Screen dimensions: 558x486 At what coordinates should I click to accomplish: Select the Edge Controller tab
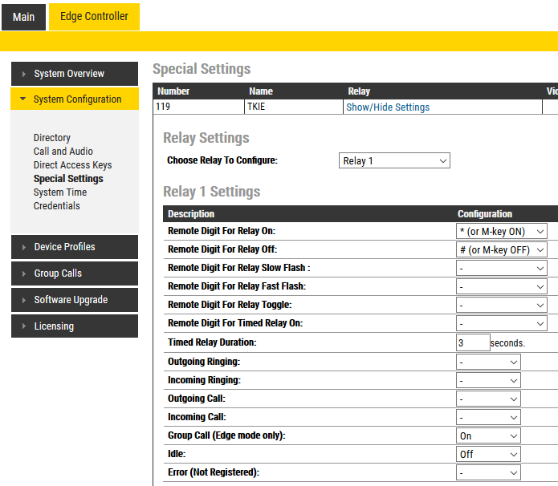[94, 17]
